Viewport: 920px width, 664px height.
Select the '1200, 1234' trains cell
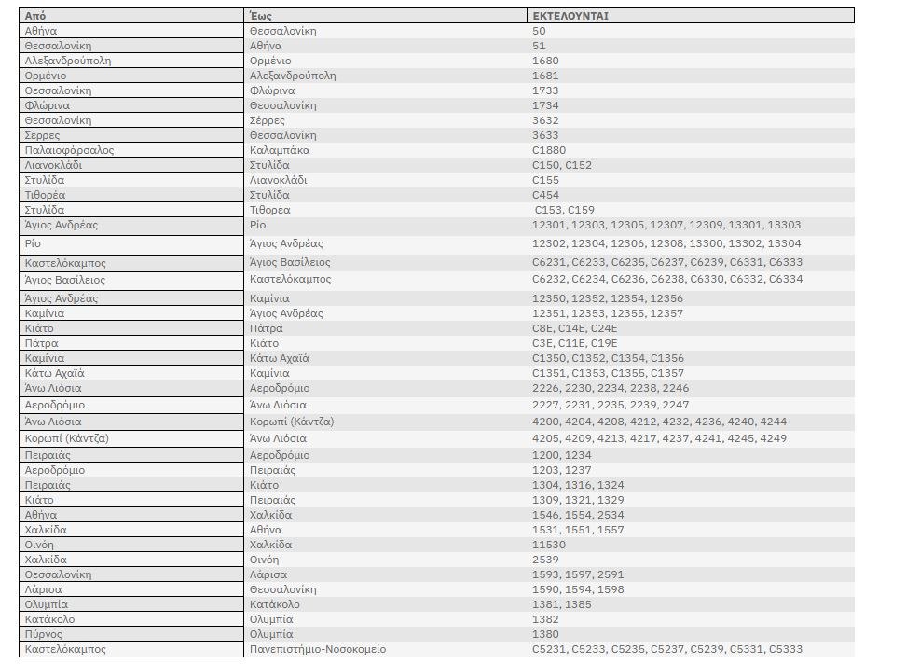tap(561, 455)
